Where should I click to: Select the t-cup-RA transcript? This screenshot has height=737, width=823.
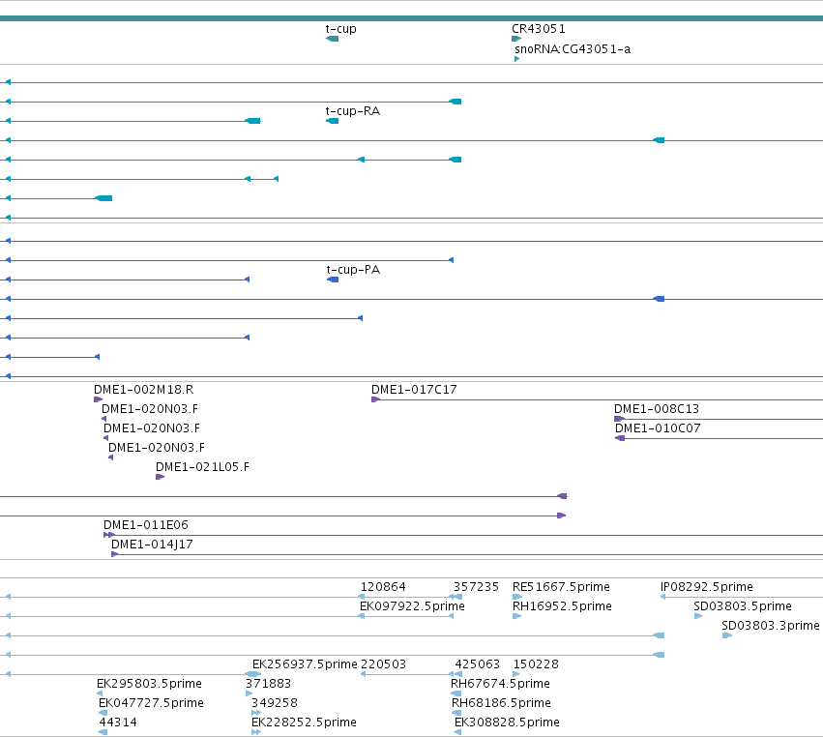click(353, 111)
